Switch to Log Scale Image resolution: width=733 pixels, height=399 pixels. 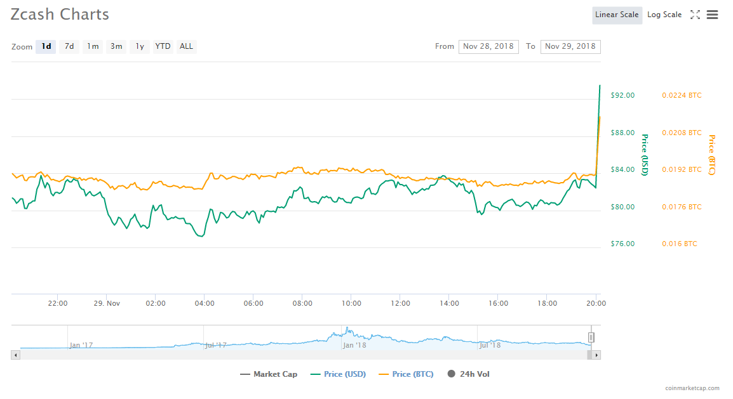664,15
